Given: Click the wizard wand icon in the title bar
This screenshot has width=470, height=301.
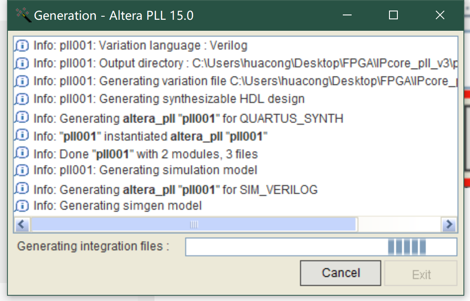Looking at the screenshot, I should [23, 15].
